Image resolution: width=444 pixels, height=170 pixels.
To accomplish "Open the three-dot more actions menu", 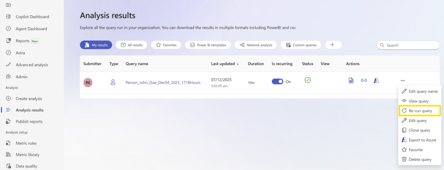I will [403, 80].
